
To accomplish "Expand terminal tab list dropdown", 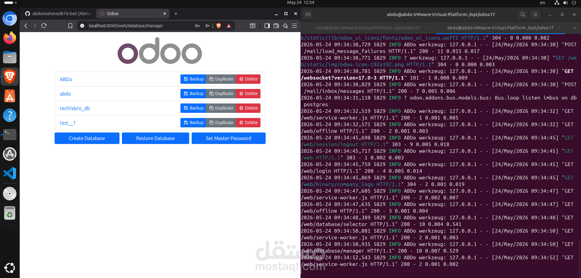I will [575, 28].
